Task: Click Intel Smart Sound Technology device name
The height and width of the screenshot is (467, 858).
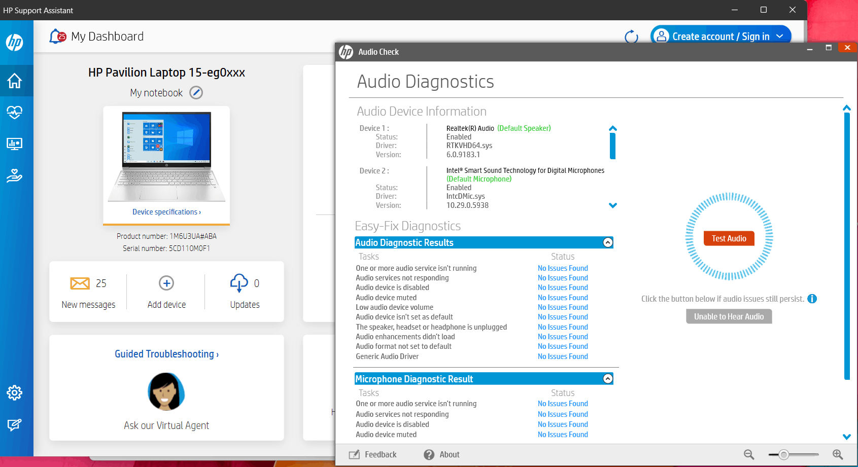Action: click(525, 170)
